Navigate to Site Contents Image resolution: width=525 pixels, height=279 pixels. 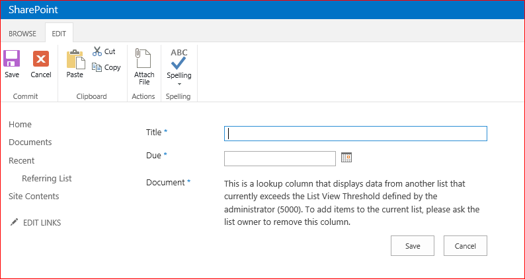coord(34,197)
